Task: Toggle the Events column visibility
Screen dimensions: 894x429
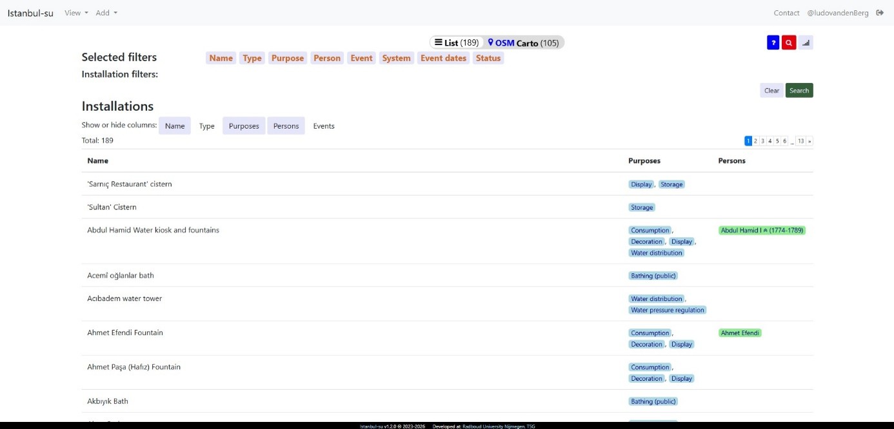Action: (324, 126)
